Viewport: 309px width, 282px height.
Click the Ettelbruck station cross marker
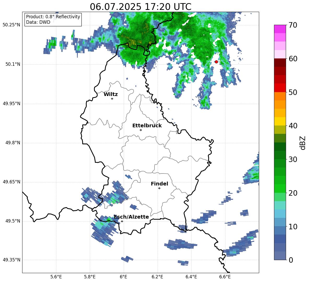point(141,130)
